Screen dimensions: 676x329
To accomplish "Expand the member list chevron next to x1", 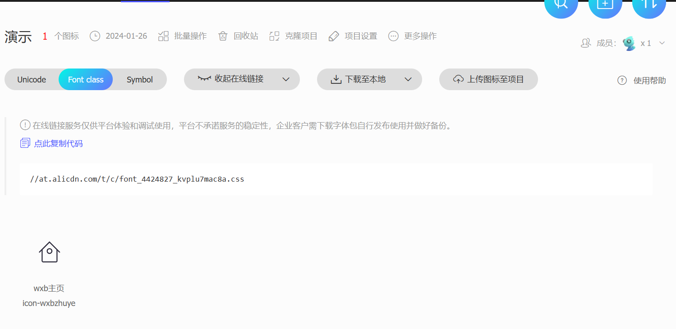I will point(662,43).
